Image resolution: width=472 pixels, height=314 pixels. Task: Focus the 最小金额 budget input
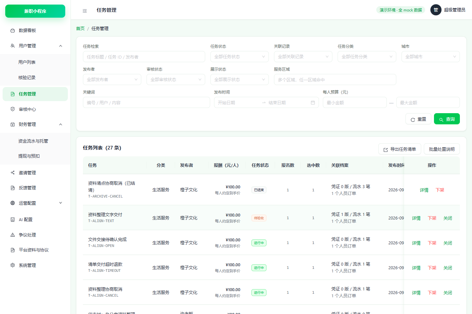(x=355, y=103)
